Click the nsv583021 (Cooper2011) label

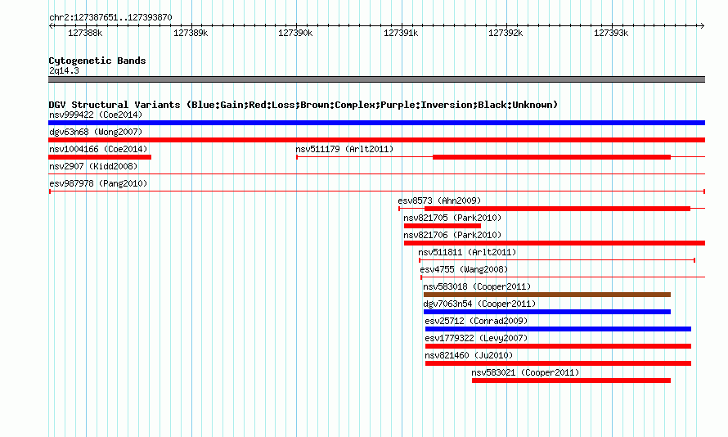(525, 372)
